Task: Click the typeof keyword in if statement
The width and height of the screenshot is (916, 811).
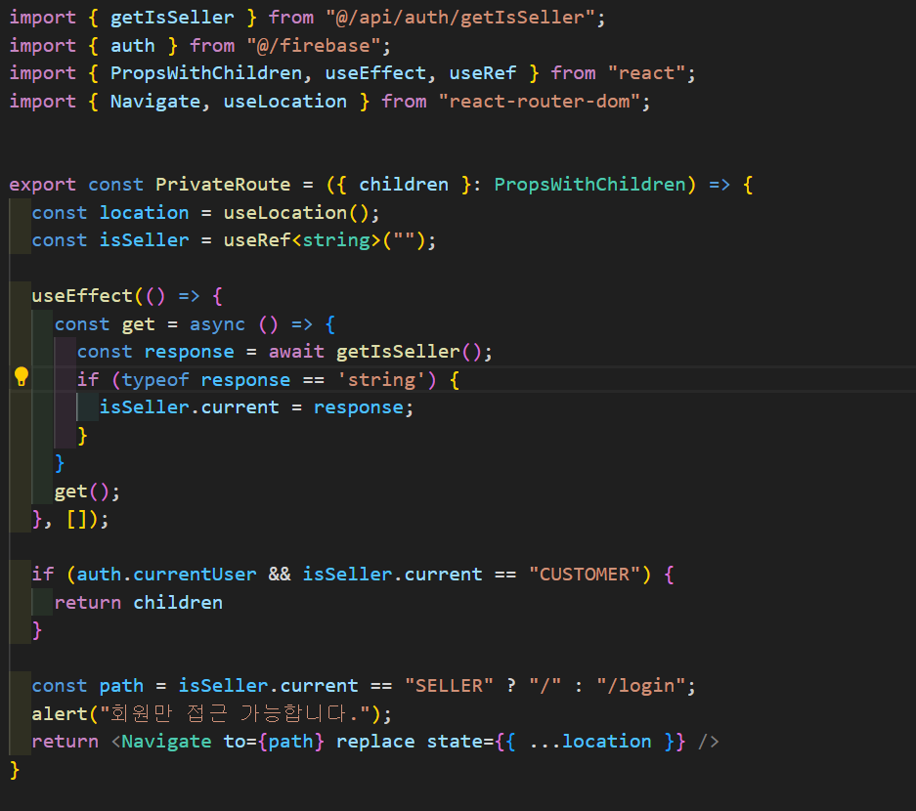Action: (x=155, y=380)
